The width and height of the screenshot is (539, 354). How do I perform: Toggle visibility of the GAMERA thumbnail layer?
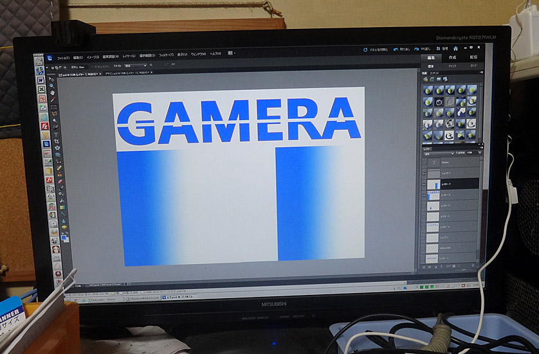pos(426,195)
